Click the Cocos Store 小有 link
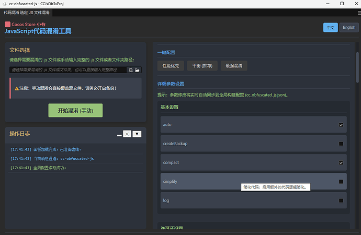Screen dimensions: 361x235 [x=28, y=25]
